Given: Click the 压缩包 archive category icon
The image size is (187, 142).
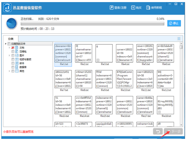Looking at the screenshot, I should (x=17, y=52).
